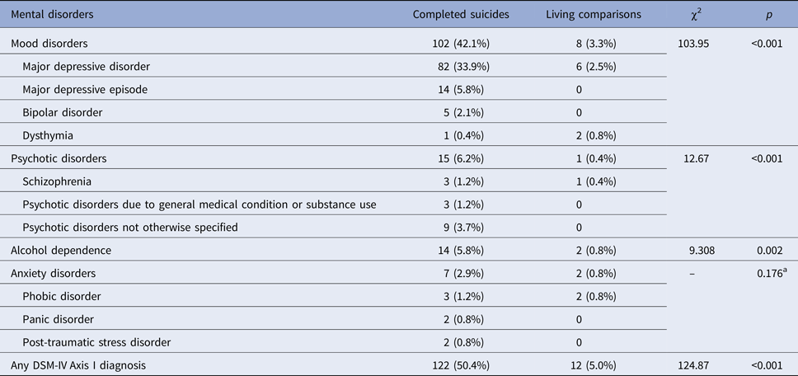
Task: Click the Mental disorders column header
Action: click(x=46, y=14)
